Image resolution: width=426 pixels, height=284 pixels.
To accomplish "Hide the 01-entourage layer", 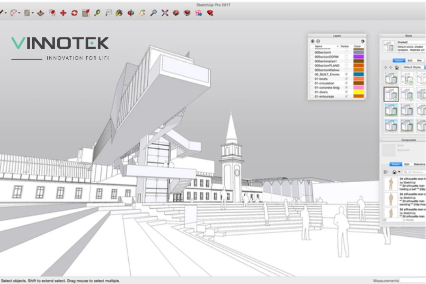I will click(x=346, y=96).
